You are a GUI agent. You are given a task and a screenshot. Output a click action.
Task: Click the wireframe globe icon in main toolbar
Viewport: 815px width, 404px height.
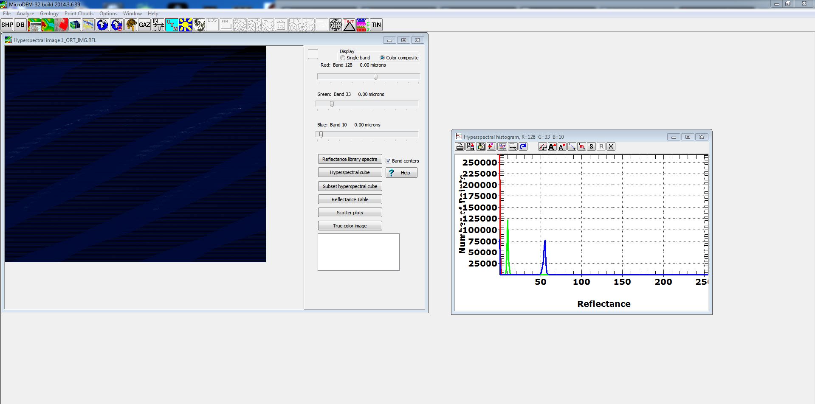336,25
